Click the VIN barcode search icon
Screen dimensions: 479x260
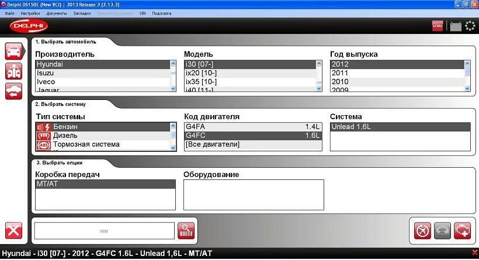pos(186,231)
